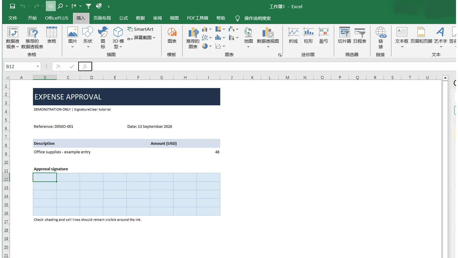Open the 帮助 (Help) tab
This screenshot has height=258, width=458.
221,18
